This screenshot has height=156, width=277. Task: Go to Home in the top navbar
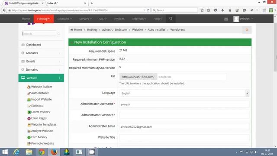(x=26, y=19)
